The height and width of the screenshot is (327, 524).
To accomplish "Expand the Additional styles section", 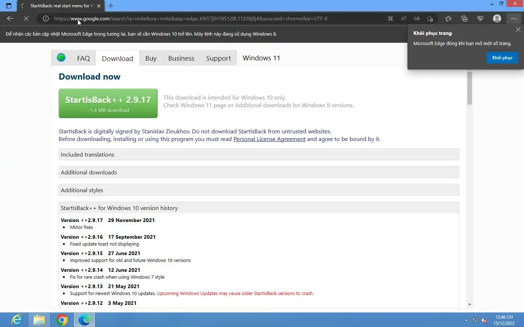I will (x=259, y=190).
